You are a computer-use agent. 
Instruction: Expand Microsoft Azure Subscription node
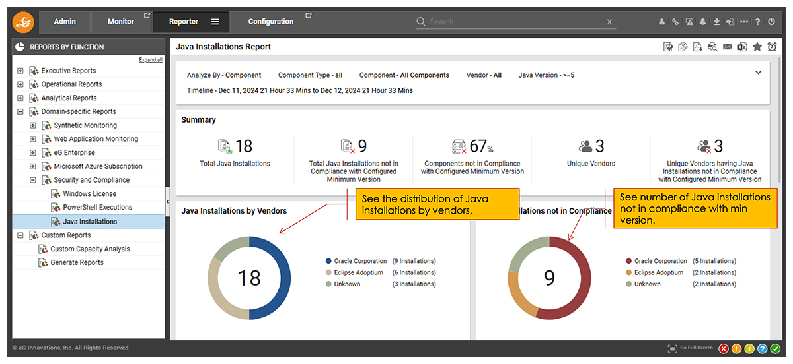pos(33,167)
